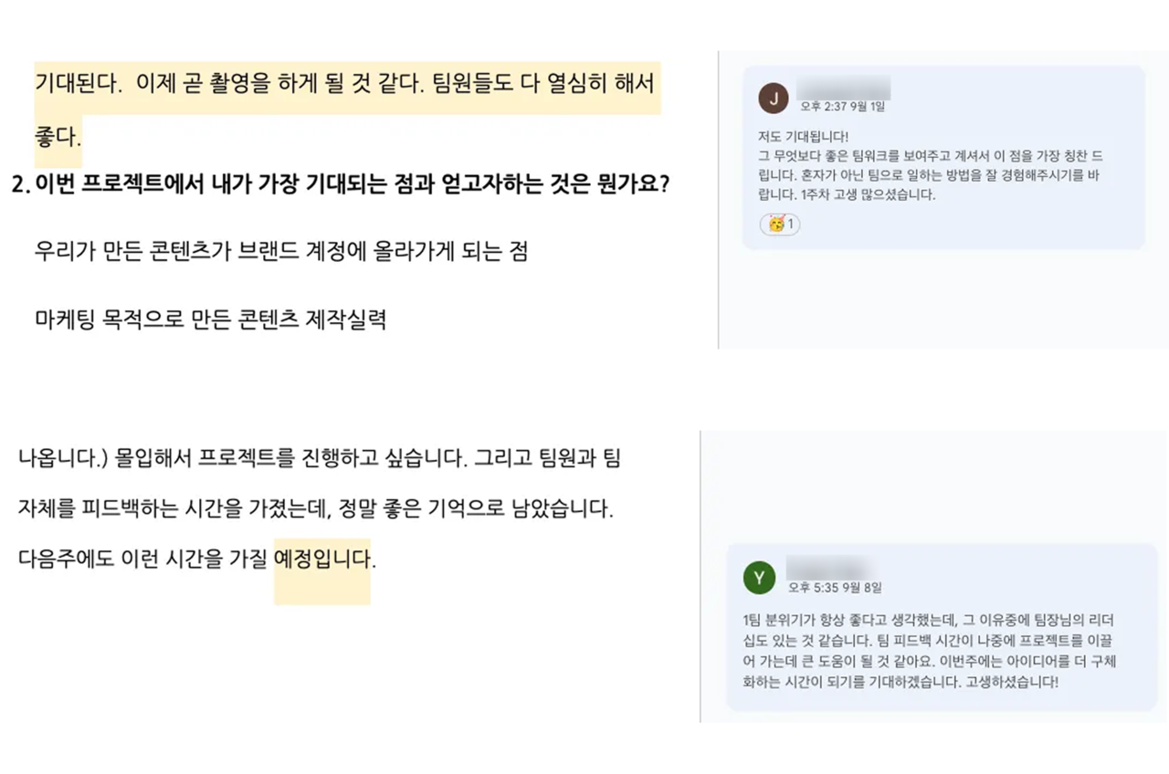Click the line starting "나옵니다.) 몰입해서"

coord(319,458)
